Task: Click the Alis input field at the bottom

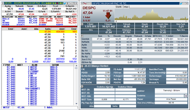Action: coord(102,106)
